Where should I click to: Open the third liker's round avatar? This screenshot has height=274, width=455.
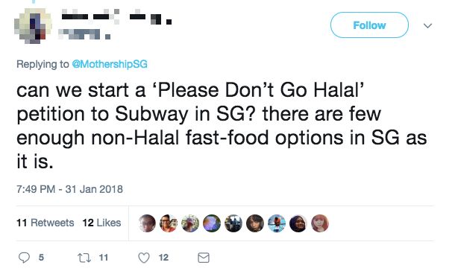click(190, 223)
